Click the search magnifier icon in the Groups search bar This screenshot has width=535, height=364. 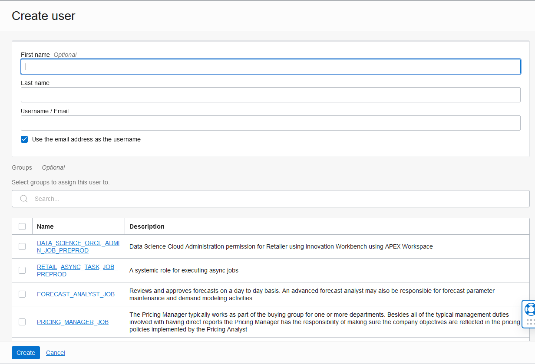click(x=24, y=198)
